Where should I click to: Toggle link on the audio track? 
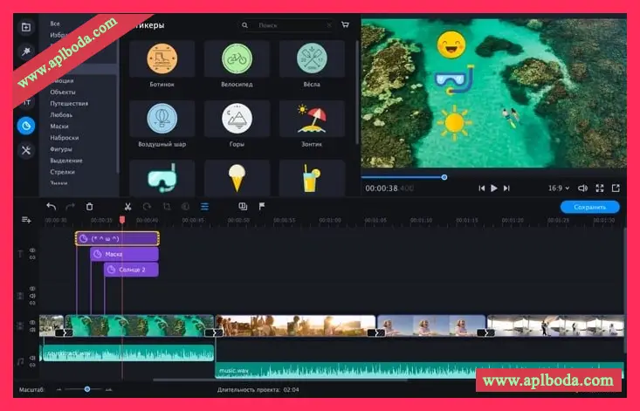click(32, 366)
